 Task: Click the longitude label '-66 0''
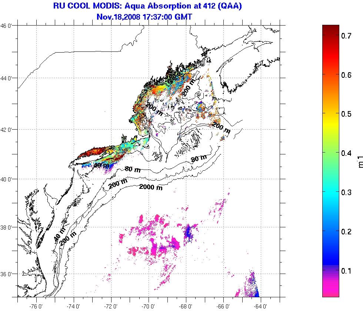point(223,307)
